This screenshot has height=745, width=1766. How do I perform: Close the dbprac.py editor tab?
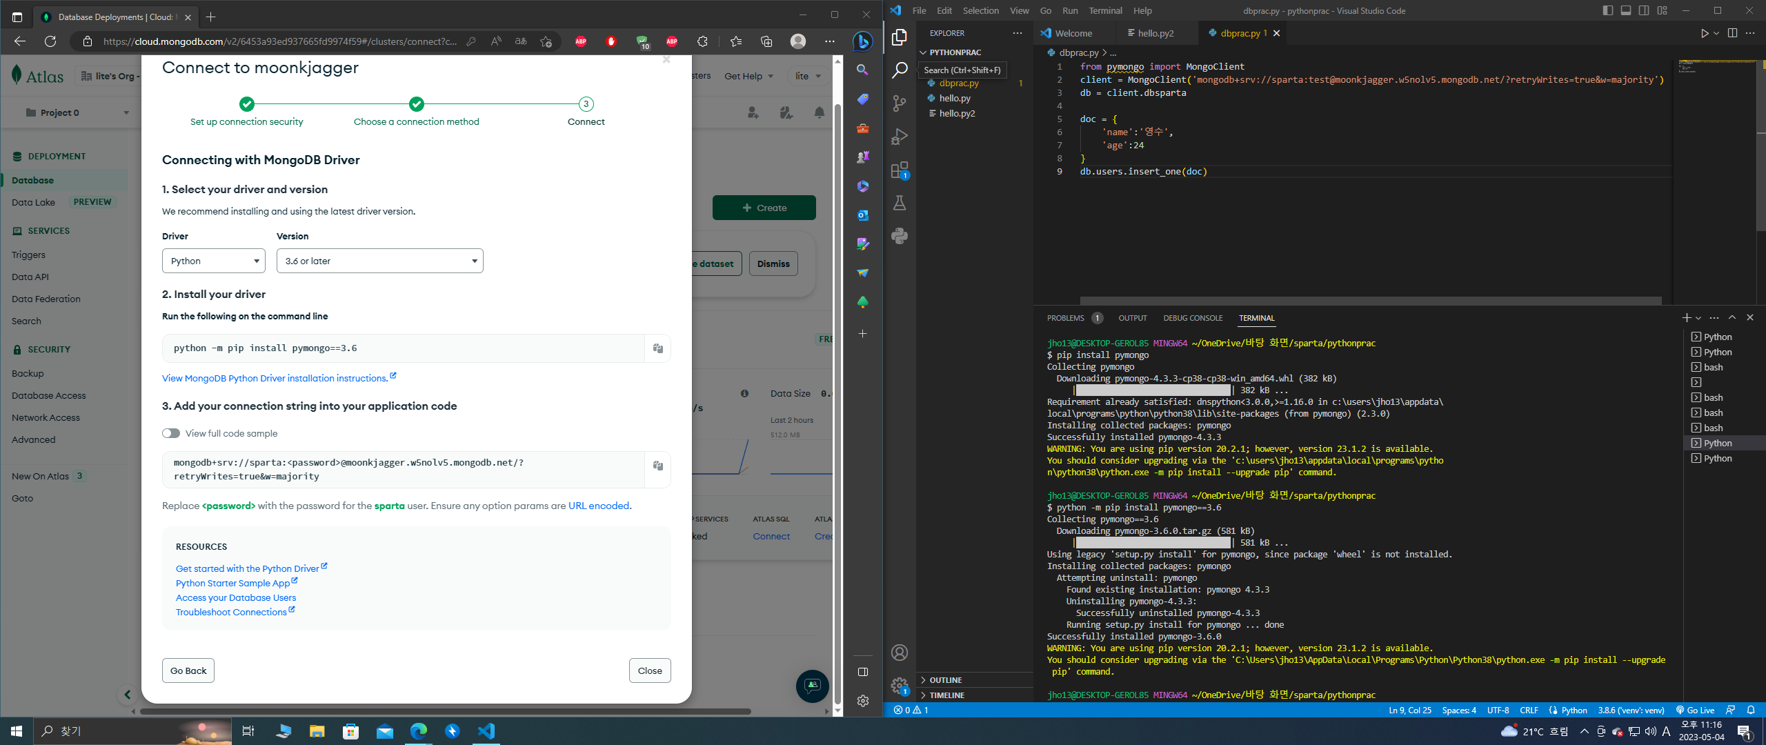point(1276,33)
